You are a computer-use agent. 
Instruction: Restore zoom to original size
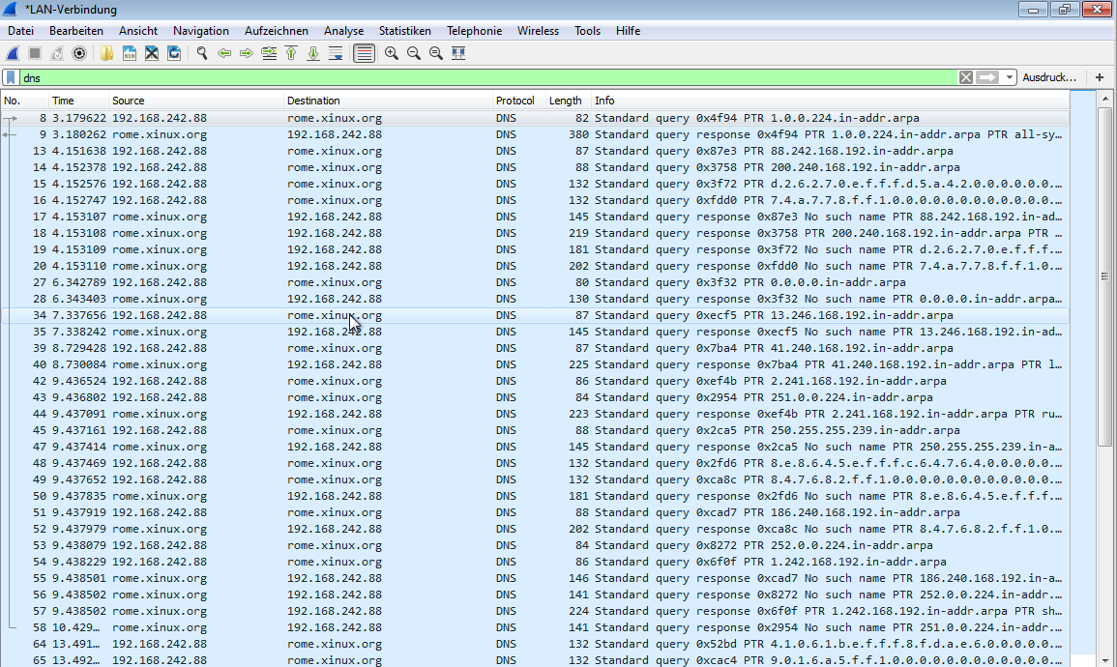click(435, 53)
